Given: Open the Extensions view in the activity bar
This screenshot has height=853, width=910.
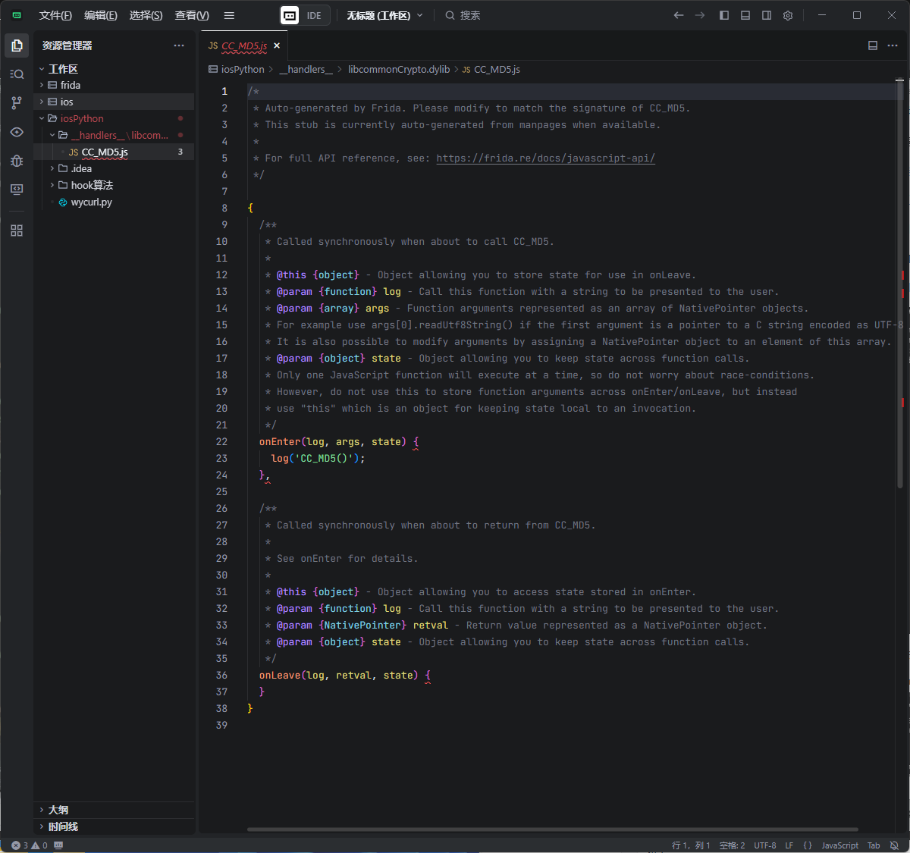Looking at the screenshot, I should point(17,230).
